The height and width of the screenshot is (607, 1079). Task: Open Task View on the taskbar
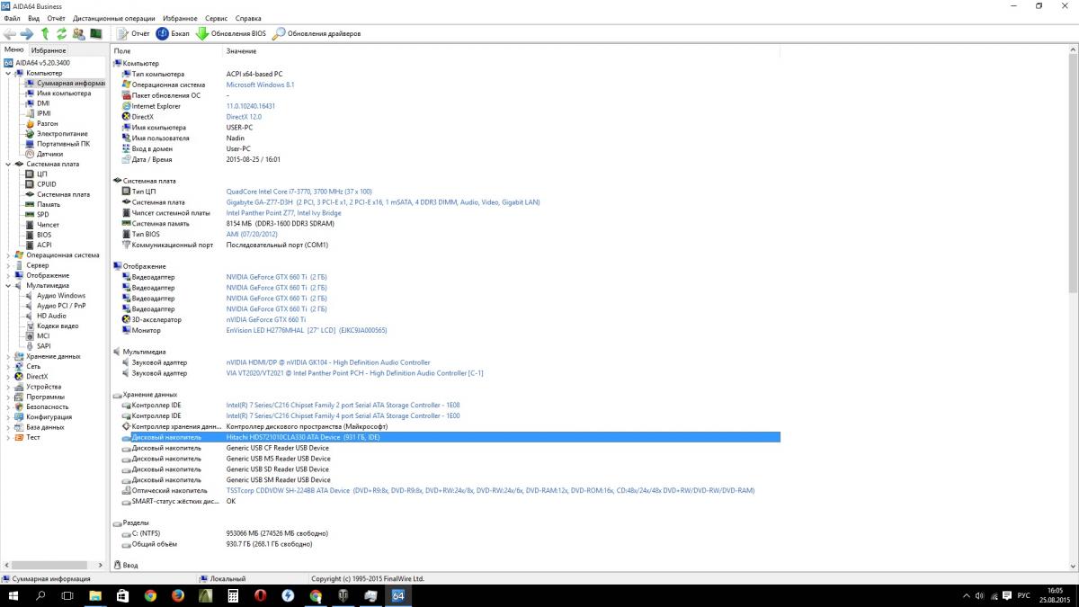pyautogui.click(x=67, y=595)
